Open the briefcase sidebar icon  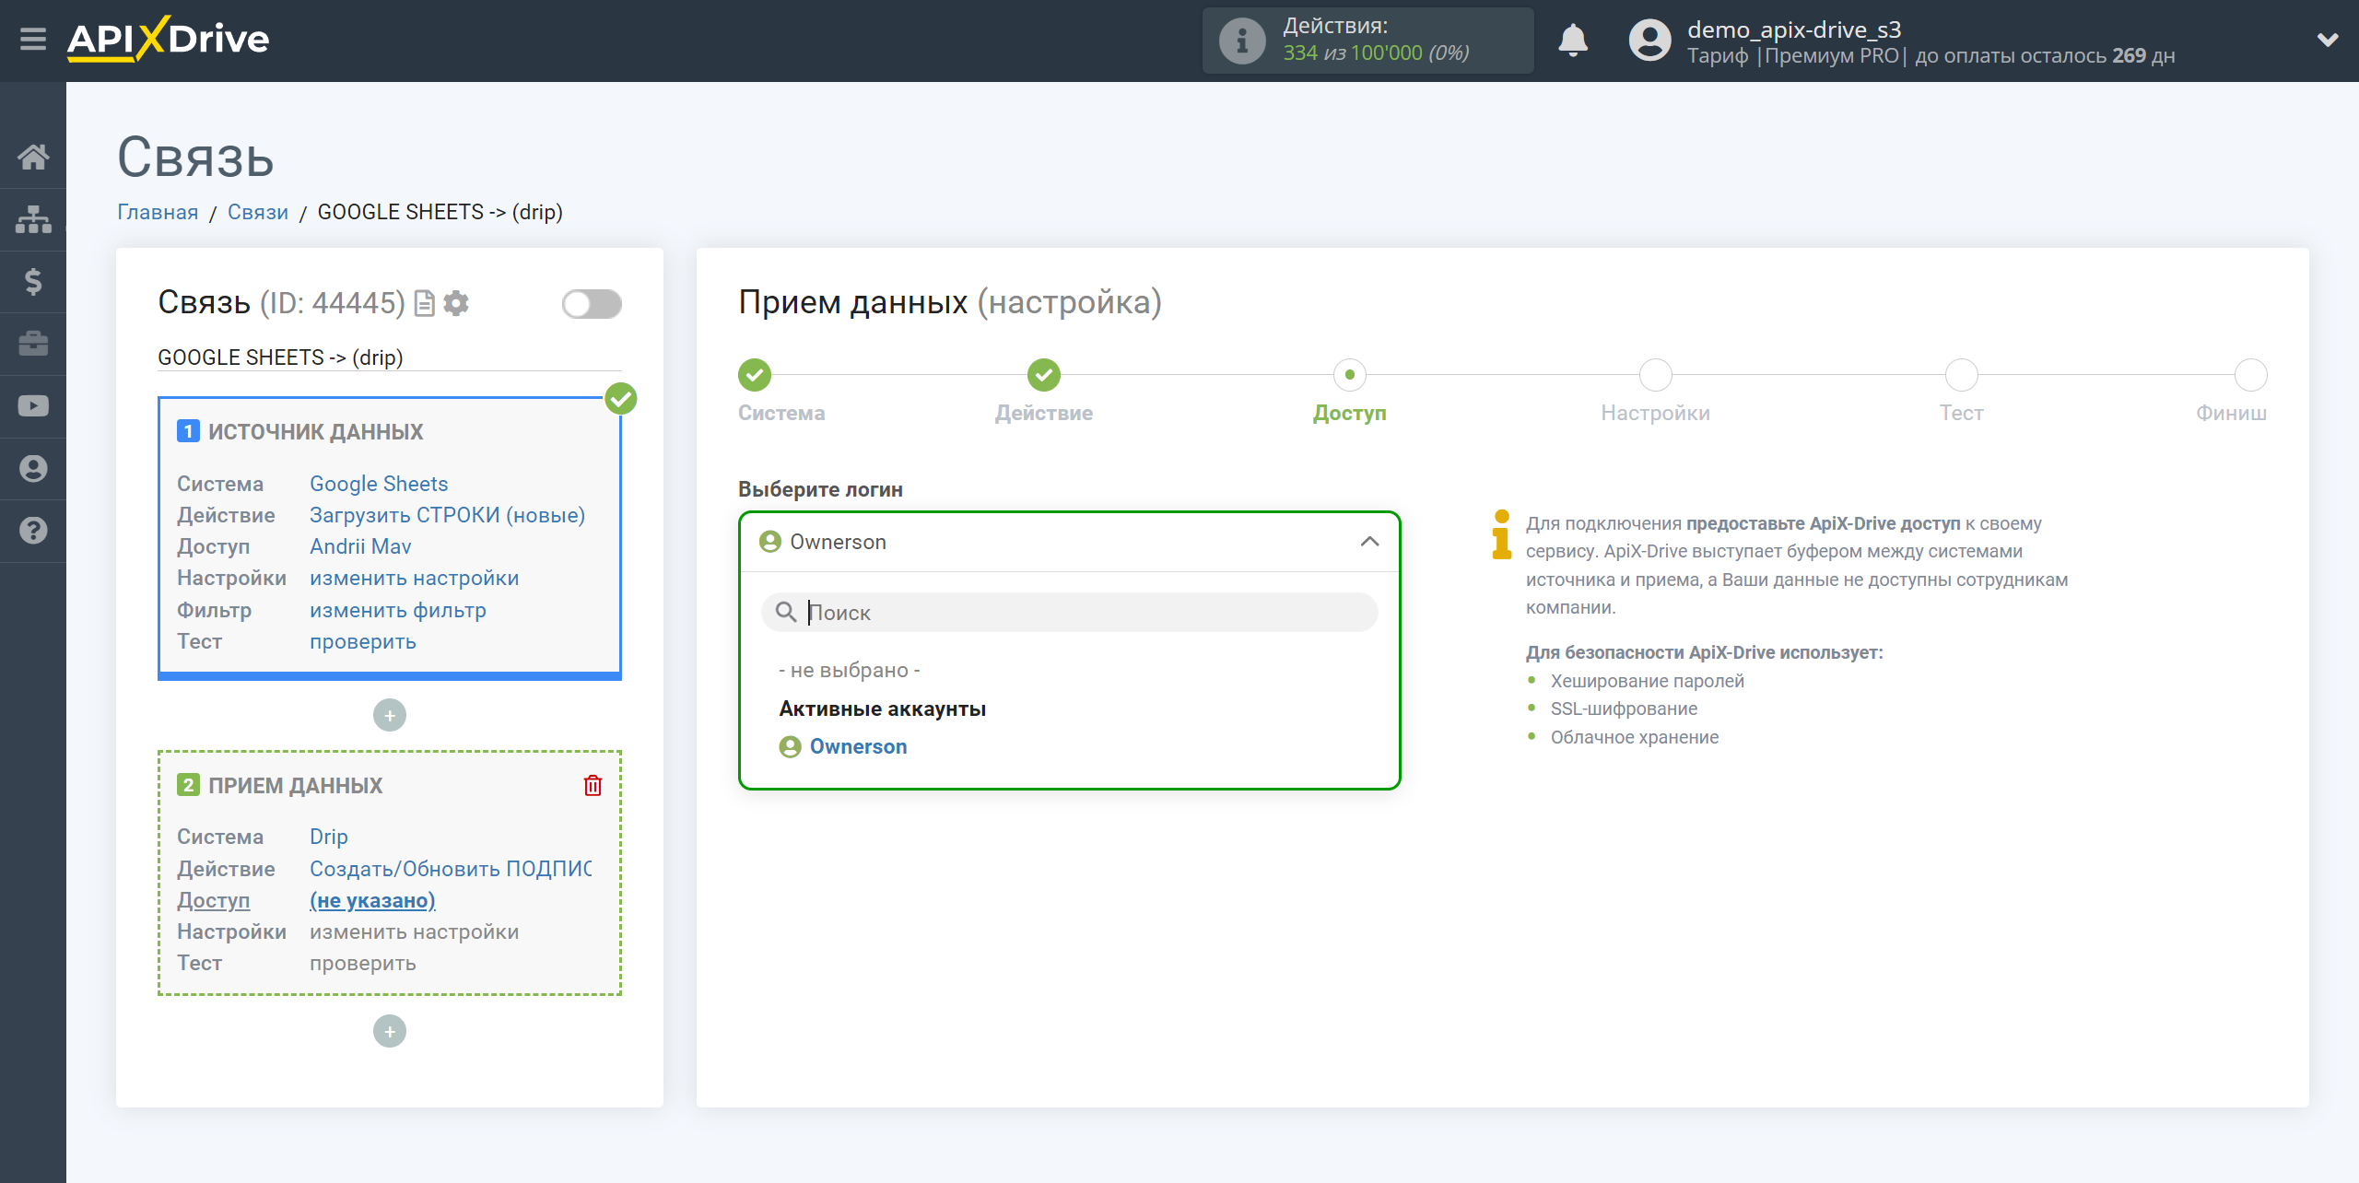[x=33, y=344]
